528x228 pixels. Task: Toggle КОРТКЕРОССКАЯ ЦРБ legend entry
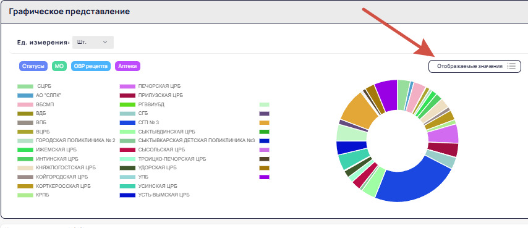[x=54, y=186]
